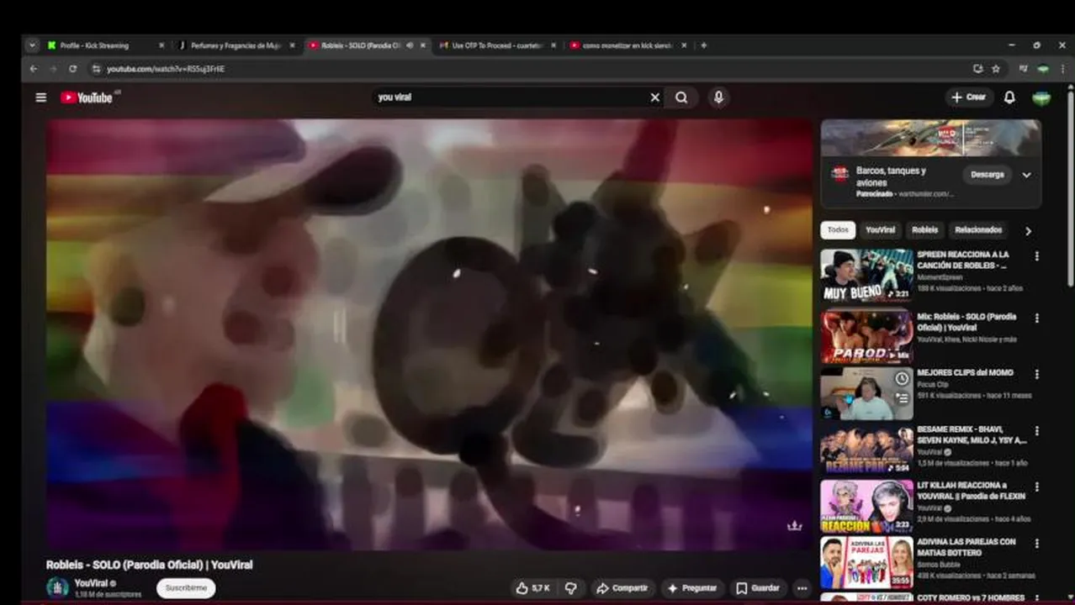Open YouVival channel avatar
This screenshot has width=1075, height=605.
(x=57, y=587)
